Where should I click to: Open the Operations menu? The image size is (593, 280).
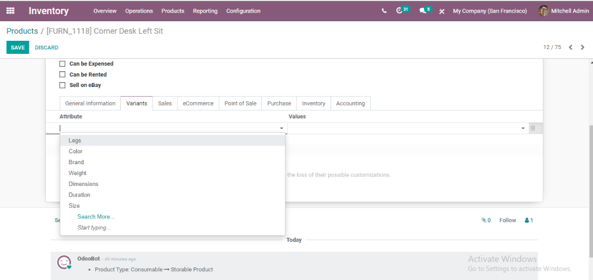139,11
